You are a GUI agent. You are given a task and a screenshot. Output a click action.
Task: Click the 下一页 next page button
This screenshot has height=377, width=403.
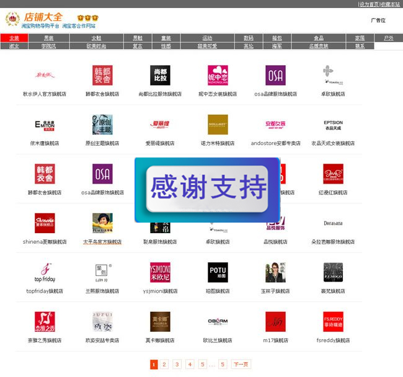pos(241,364)
